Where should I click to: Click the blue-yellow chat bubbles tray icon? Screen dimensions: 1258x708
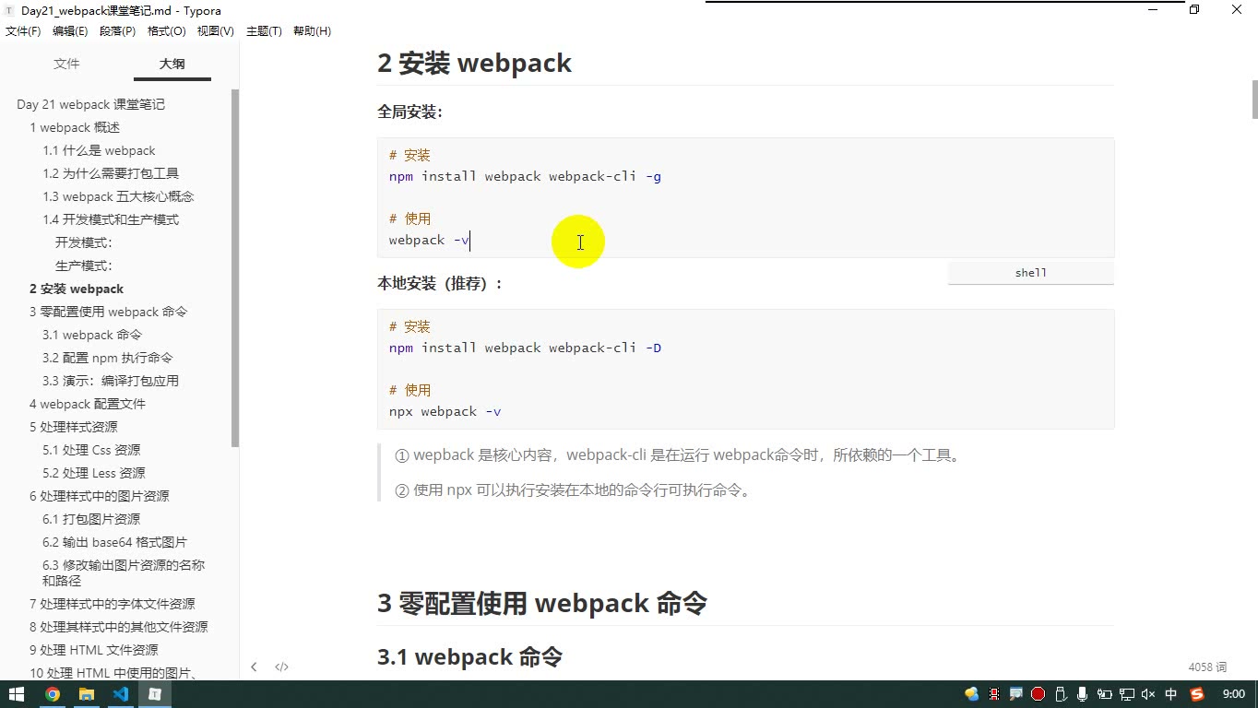coord(972,694)
